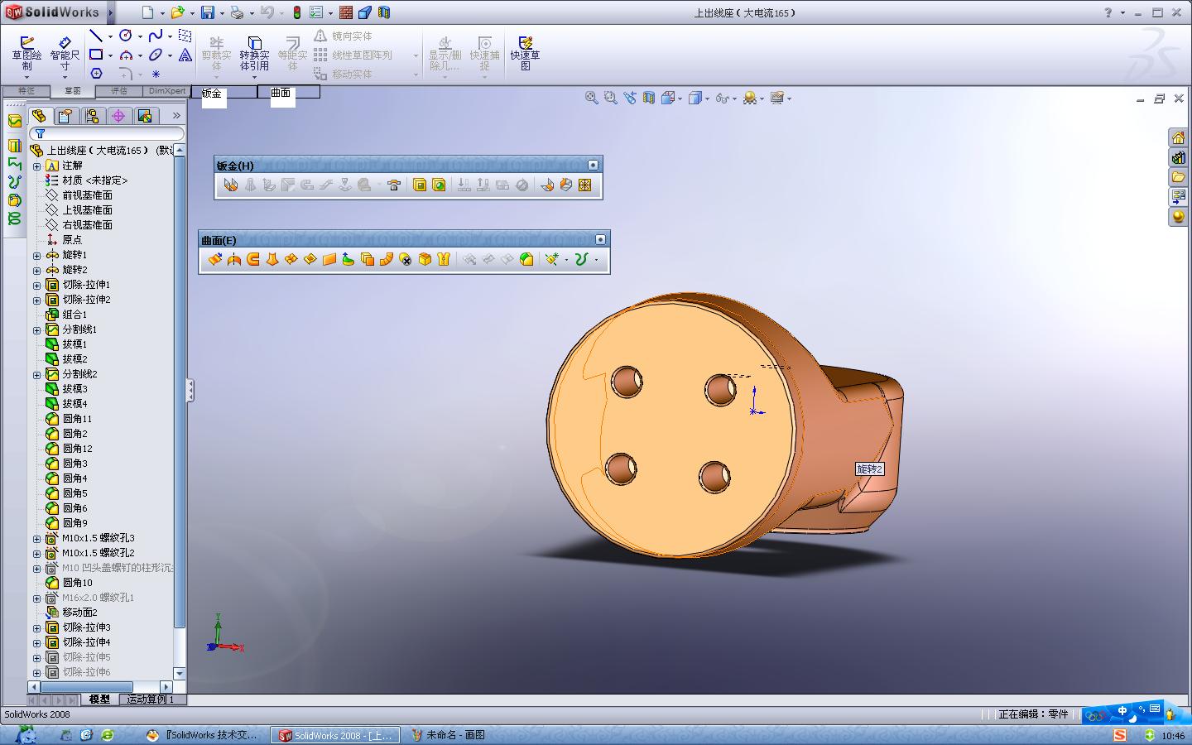
Task: Open the PropertyManager tab icon
Action: [x=65, y=116]
